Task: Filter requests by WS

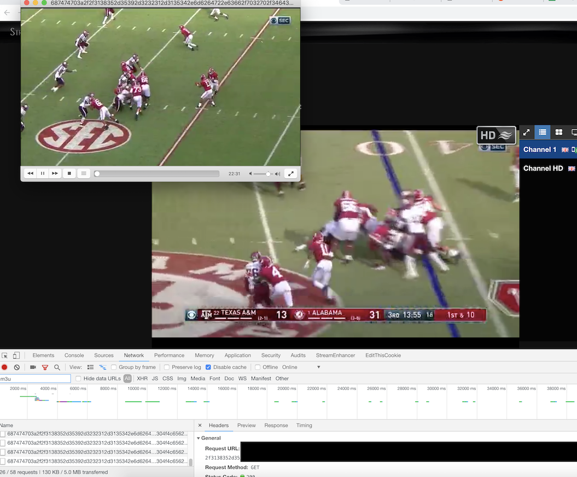Action: tap(242, 379)
